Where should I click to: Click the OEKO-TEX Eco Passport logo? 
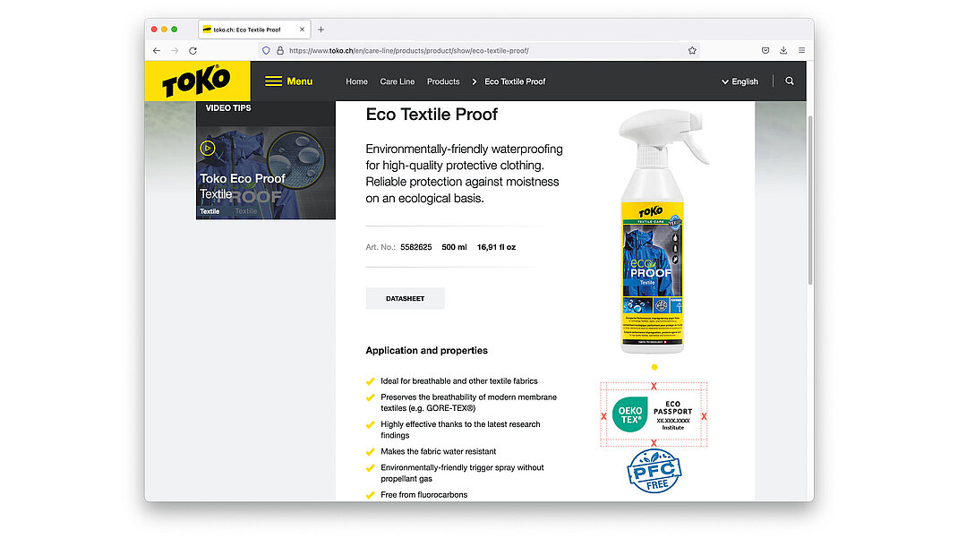pyautogui.click(x=654, y=414)
